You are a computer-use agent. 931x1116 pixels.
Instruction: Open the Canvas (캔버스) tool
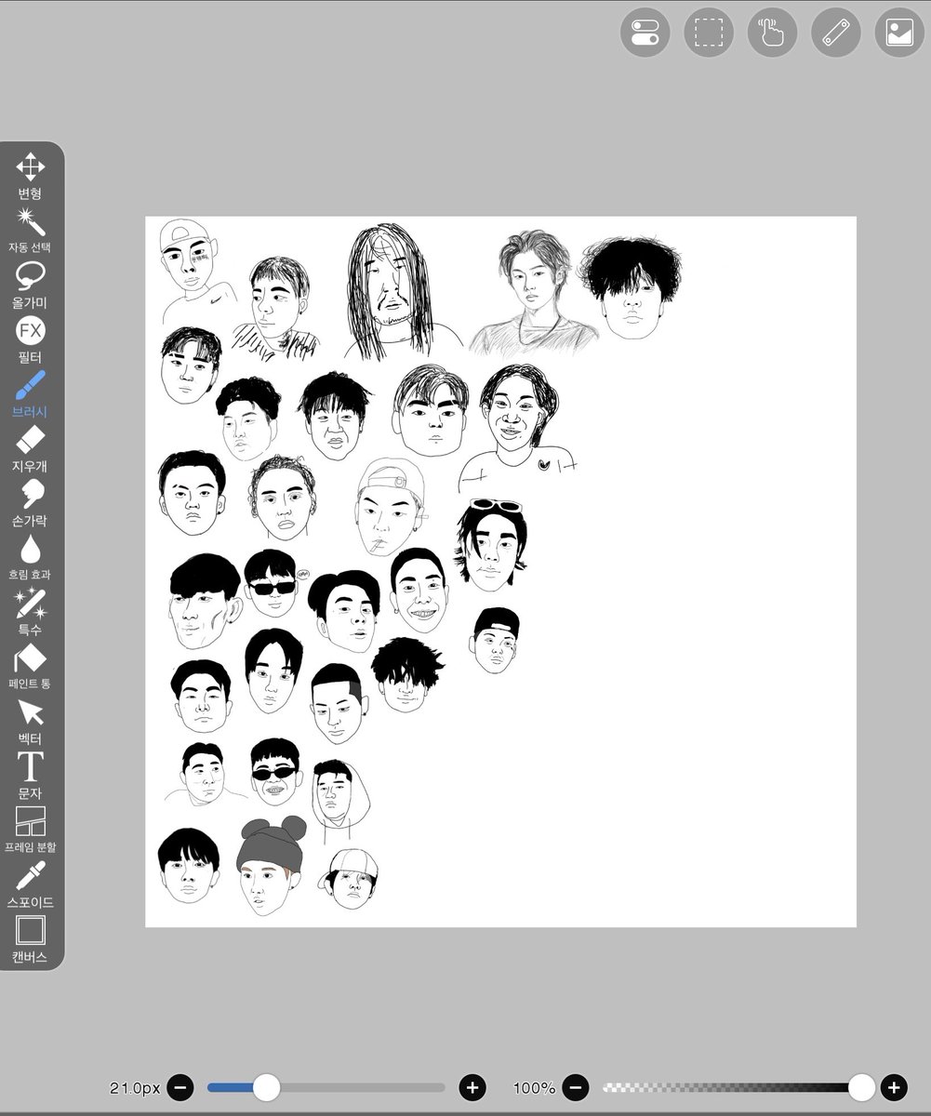click(x=31, y=939)
